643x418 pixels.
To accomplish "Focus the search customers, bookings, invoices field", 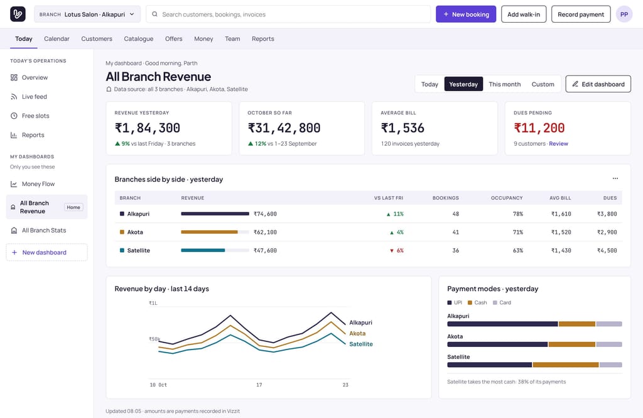I will (288, 14).
